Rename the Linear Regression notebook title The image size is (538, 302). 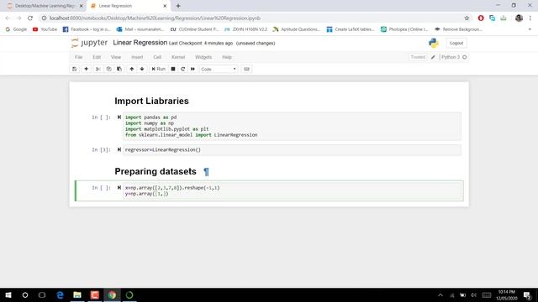(x=140, y=43)
